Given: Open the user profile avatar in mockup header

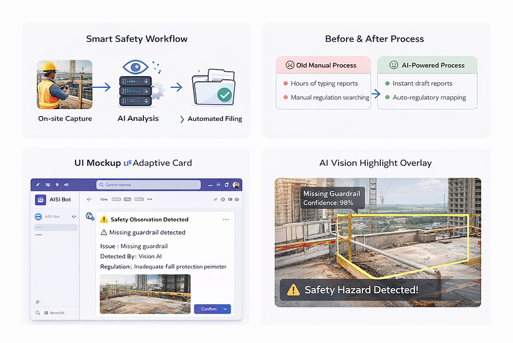Looking at the screenshot, I should pos(236,185).
